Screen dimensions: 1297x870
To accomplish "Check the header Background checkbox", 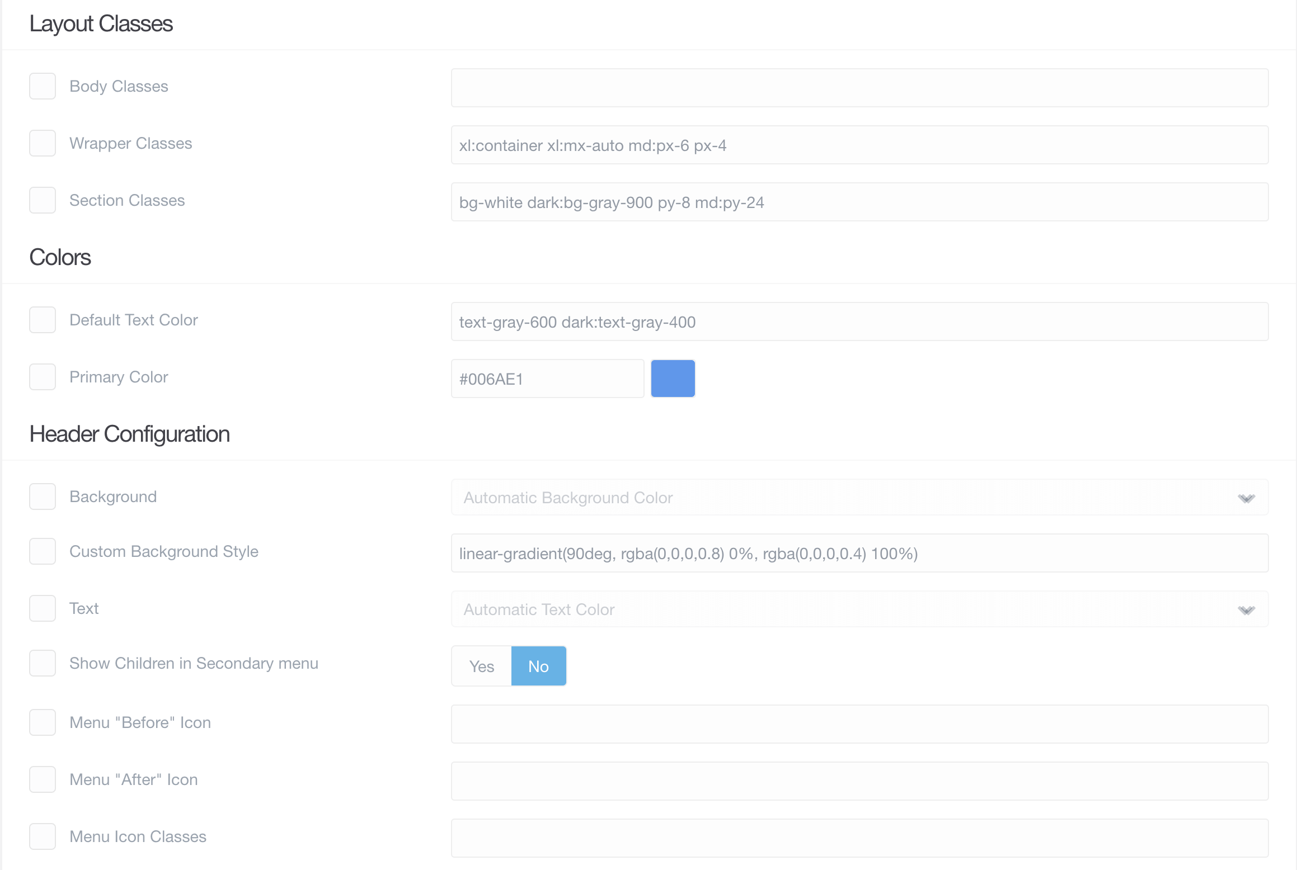I will pyautogui.click(x=43, y=497).
